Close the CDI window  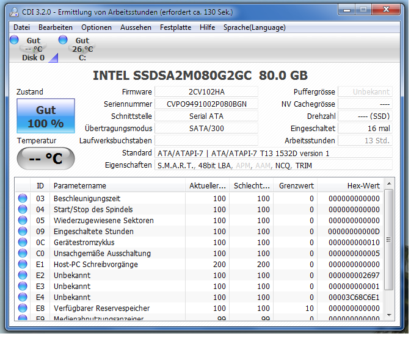click(386, 10)
